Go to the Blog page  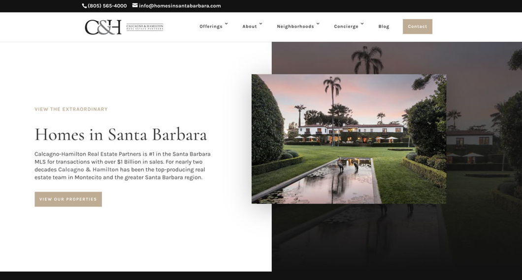tap(384, 27)
